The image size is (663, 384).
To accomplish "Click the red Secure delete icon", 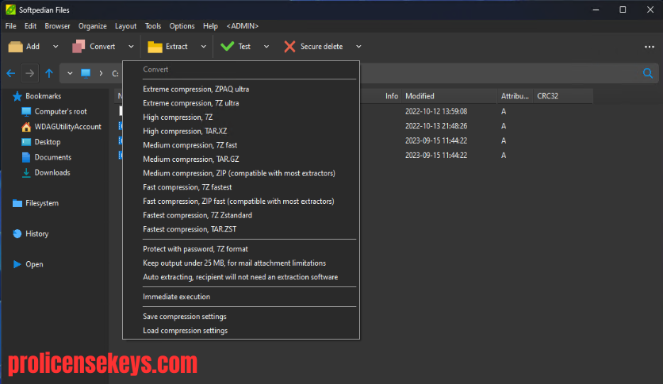I will 289,47.
